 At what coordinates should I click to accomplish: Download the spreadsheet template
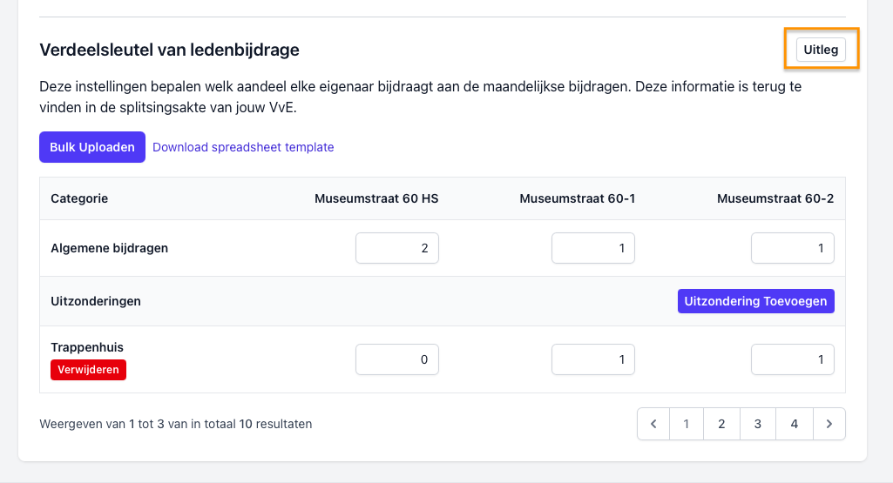tap(243, 147)
